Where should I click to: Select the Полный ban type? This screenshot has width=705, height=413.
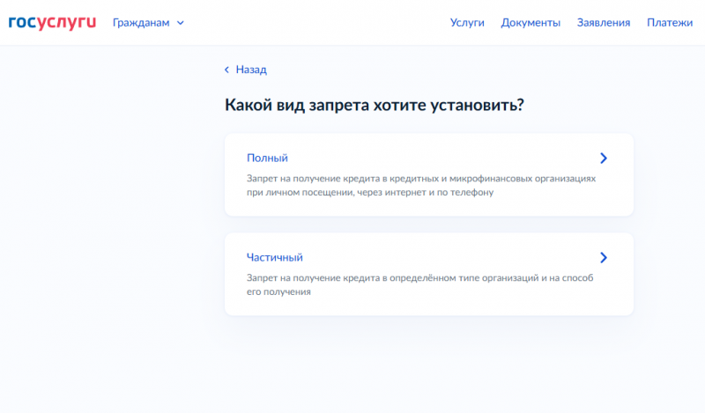pyautogui.click(x=267, y=158)
